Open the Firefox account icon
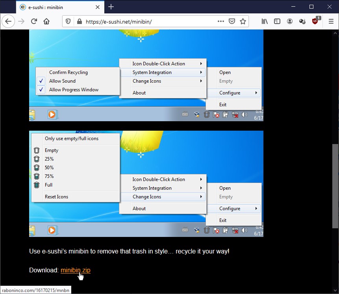The width and height of the screenshot is (339, 294). point(290,21)
